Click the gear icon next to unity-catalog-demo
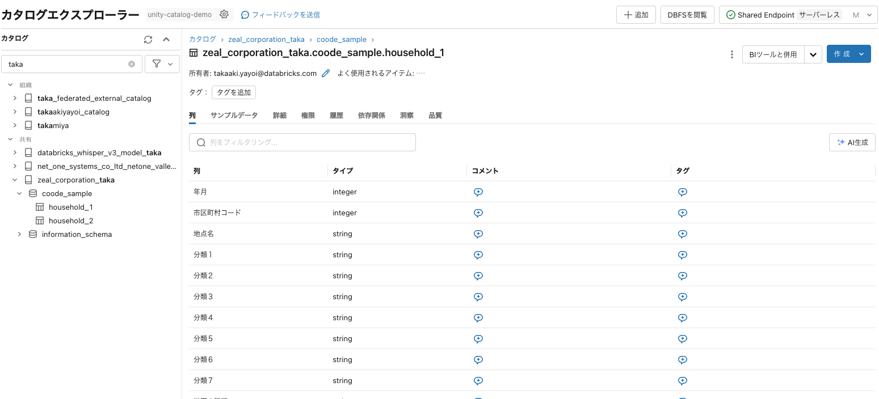Screen dimensions: 879x399 tap(224, 14)
